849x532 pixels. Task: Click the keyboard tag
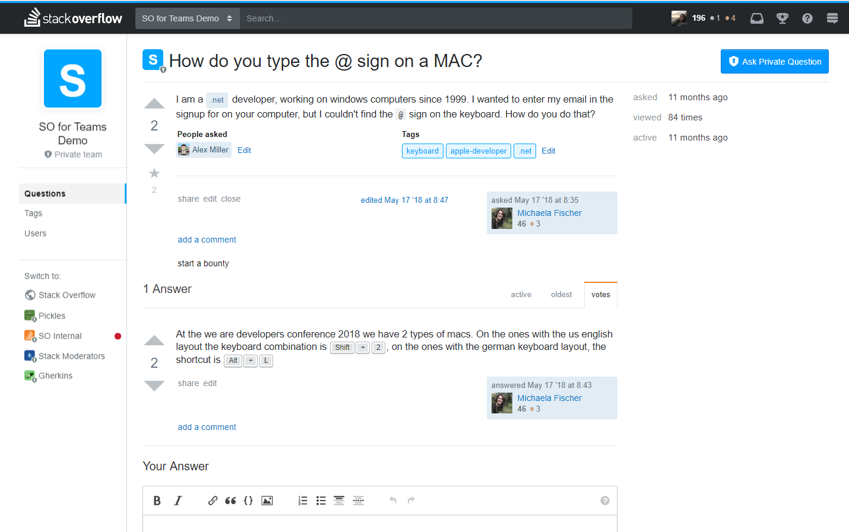tap(423, 151)
